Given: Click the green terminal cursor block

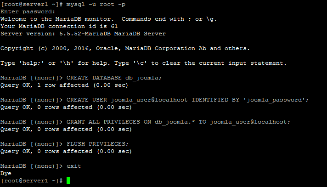Looking at the screenshot, I should [x=68, y=181].
